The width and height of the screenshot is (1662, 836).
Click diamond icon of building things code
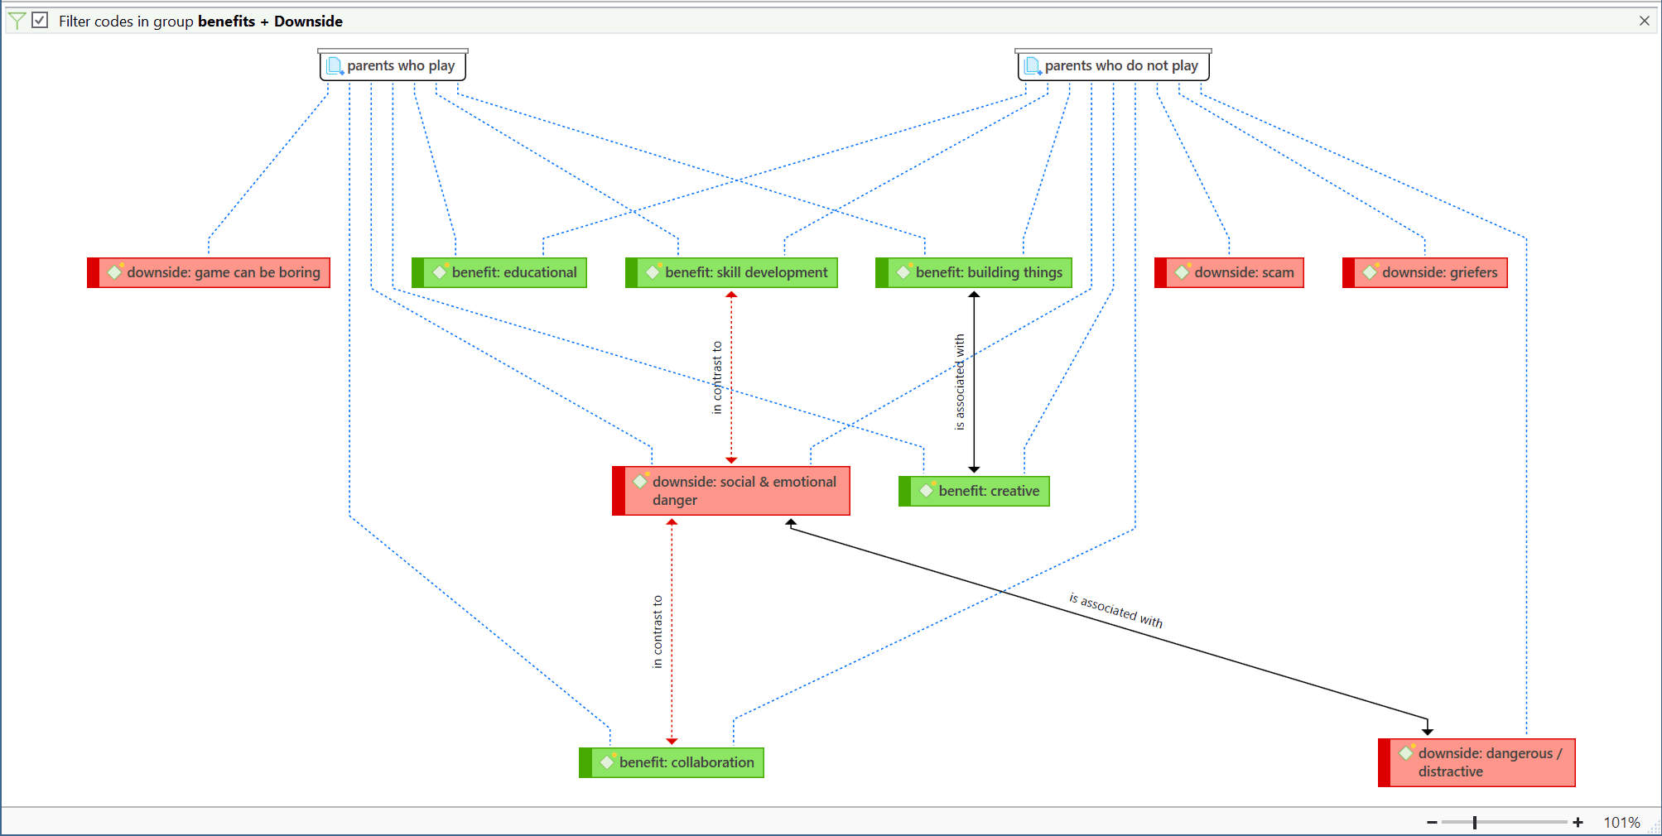coord(903,271)
